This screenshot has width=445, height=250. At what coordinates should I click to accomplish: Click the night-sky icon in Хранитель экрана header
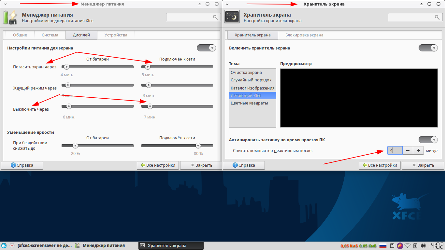click(x=232, y=17)
